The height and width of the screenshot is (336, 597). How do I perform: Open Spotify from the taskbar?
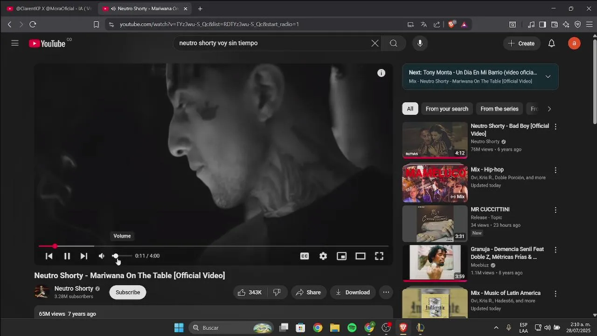click(352, 328)
